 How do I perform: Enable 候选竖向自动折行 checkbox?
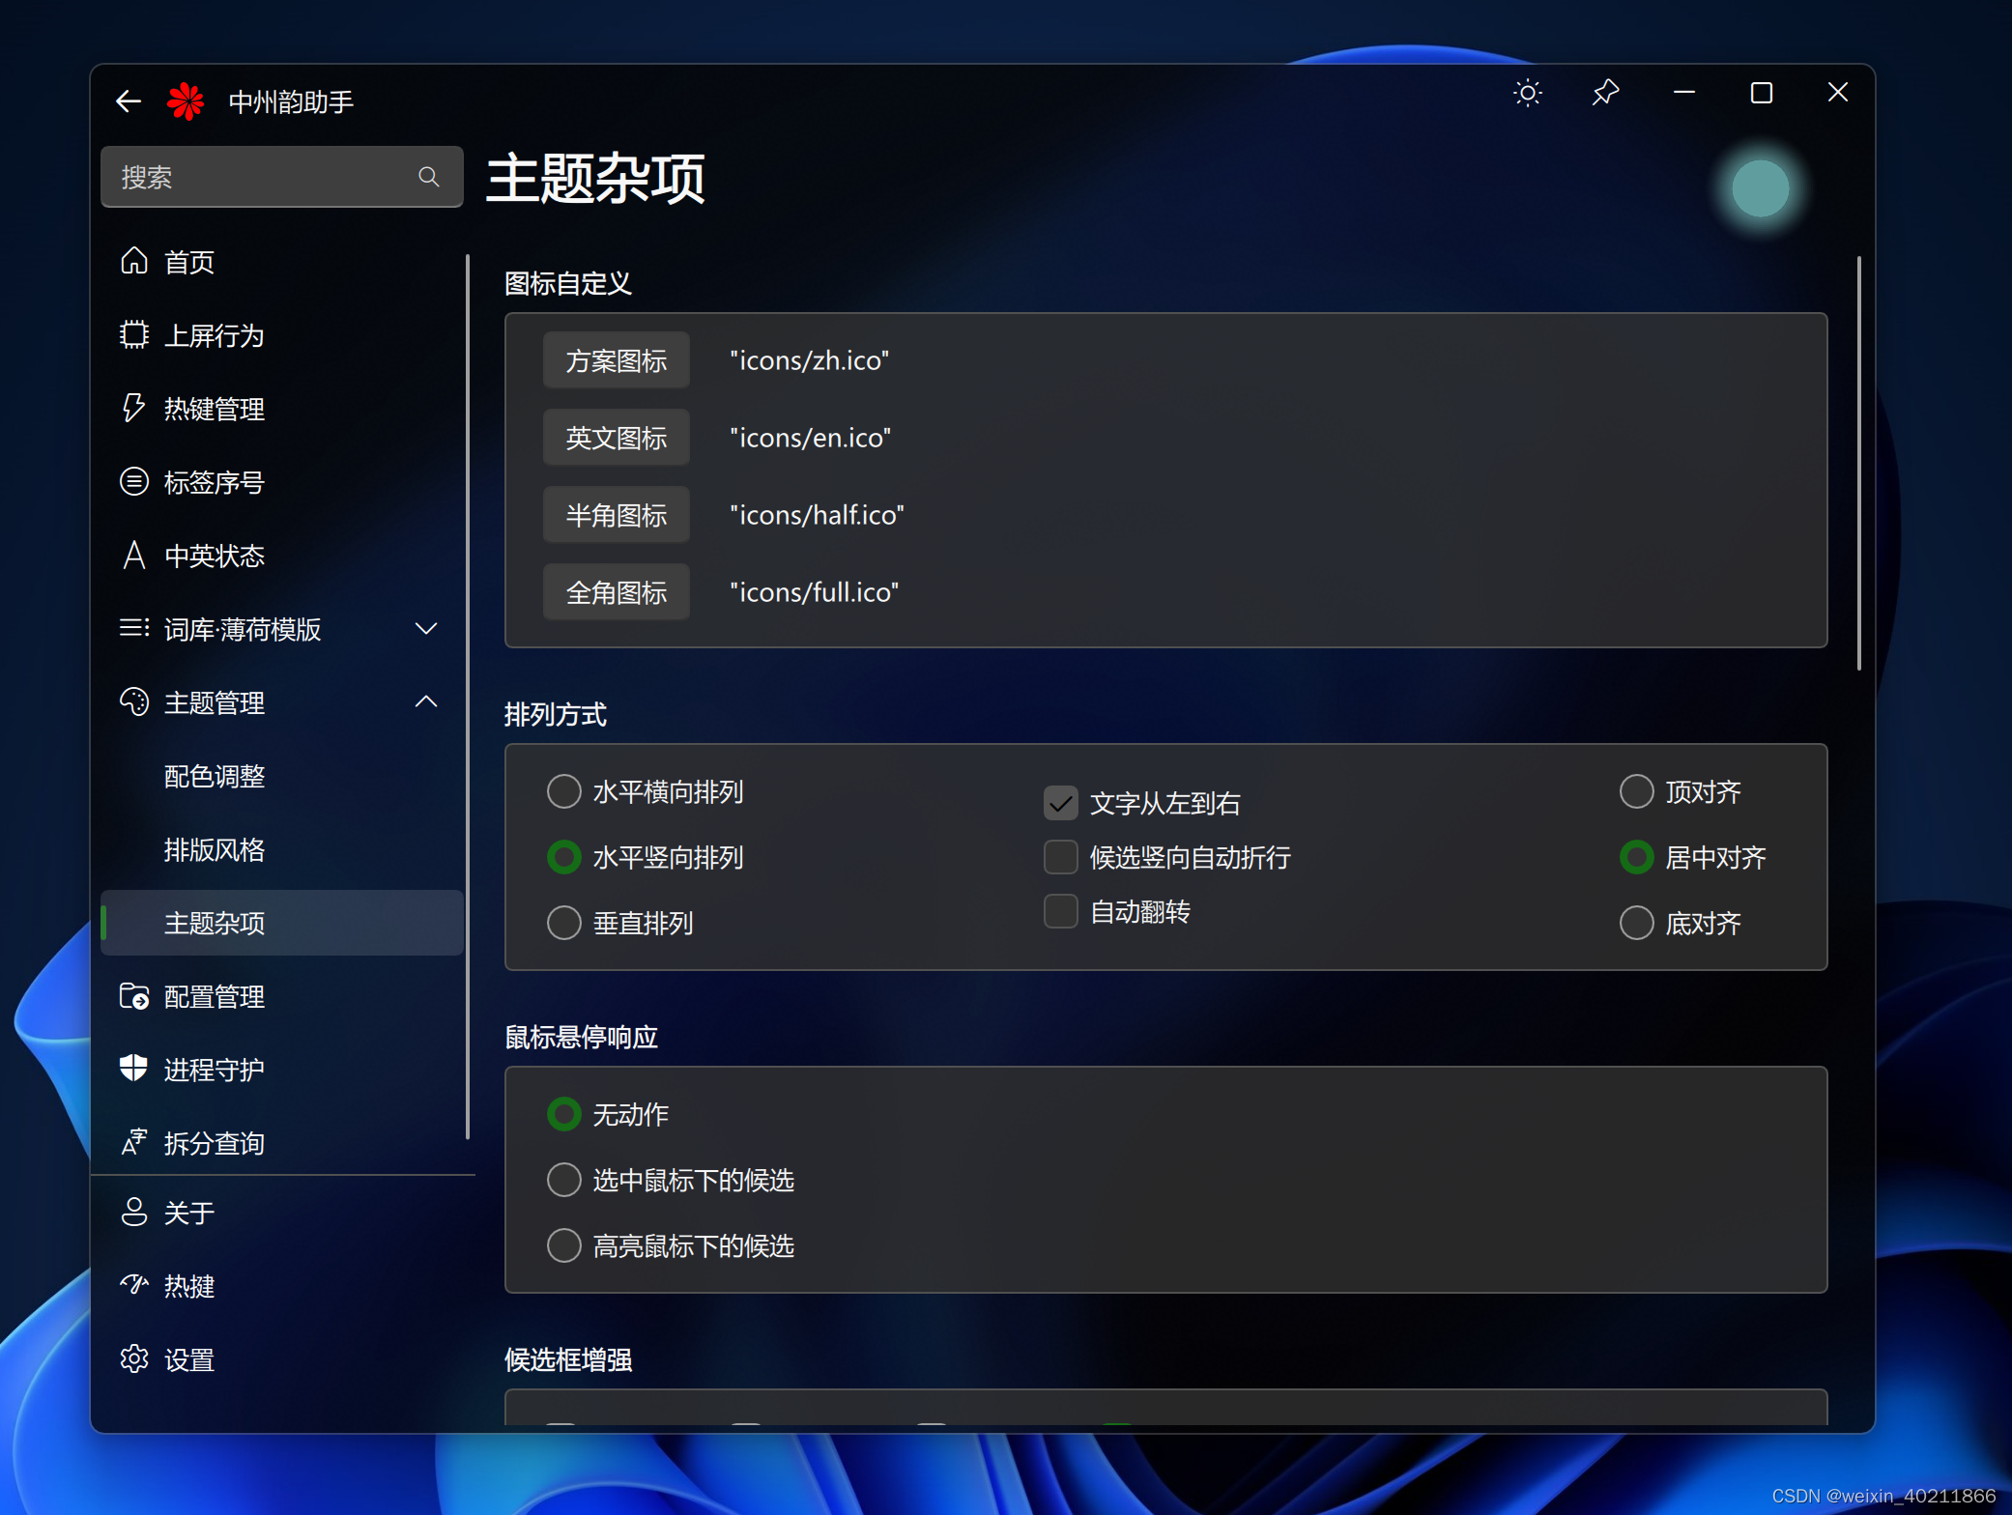click(1060, 857)
